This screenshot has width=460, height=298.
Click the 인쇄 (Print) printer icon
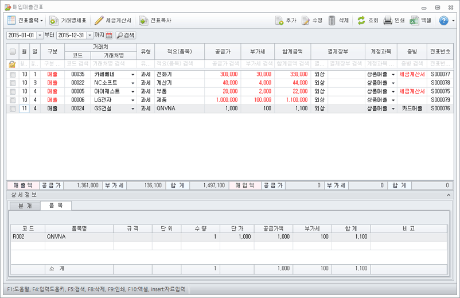point(388,21)
